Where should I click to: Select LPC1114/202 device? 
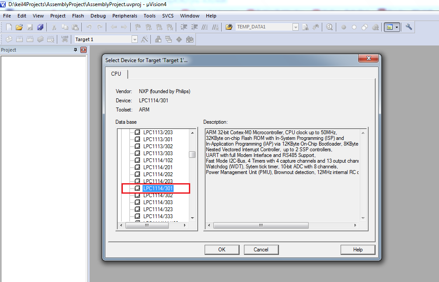158,174
